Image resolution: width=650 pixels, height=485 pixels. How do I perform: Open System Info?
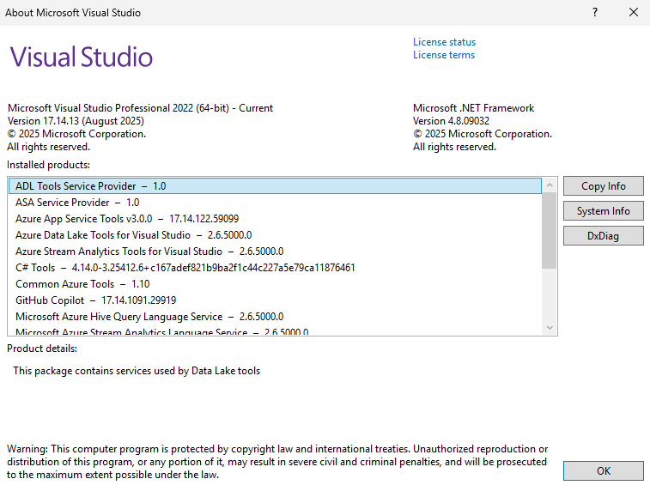pos(603,211)
